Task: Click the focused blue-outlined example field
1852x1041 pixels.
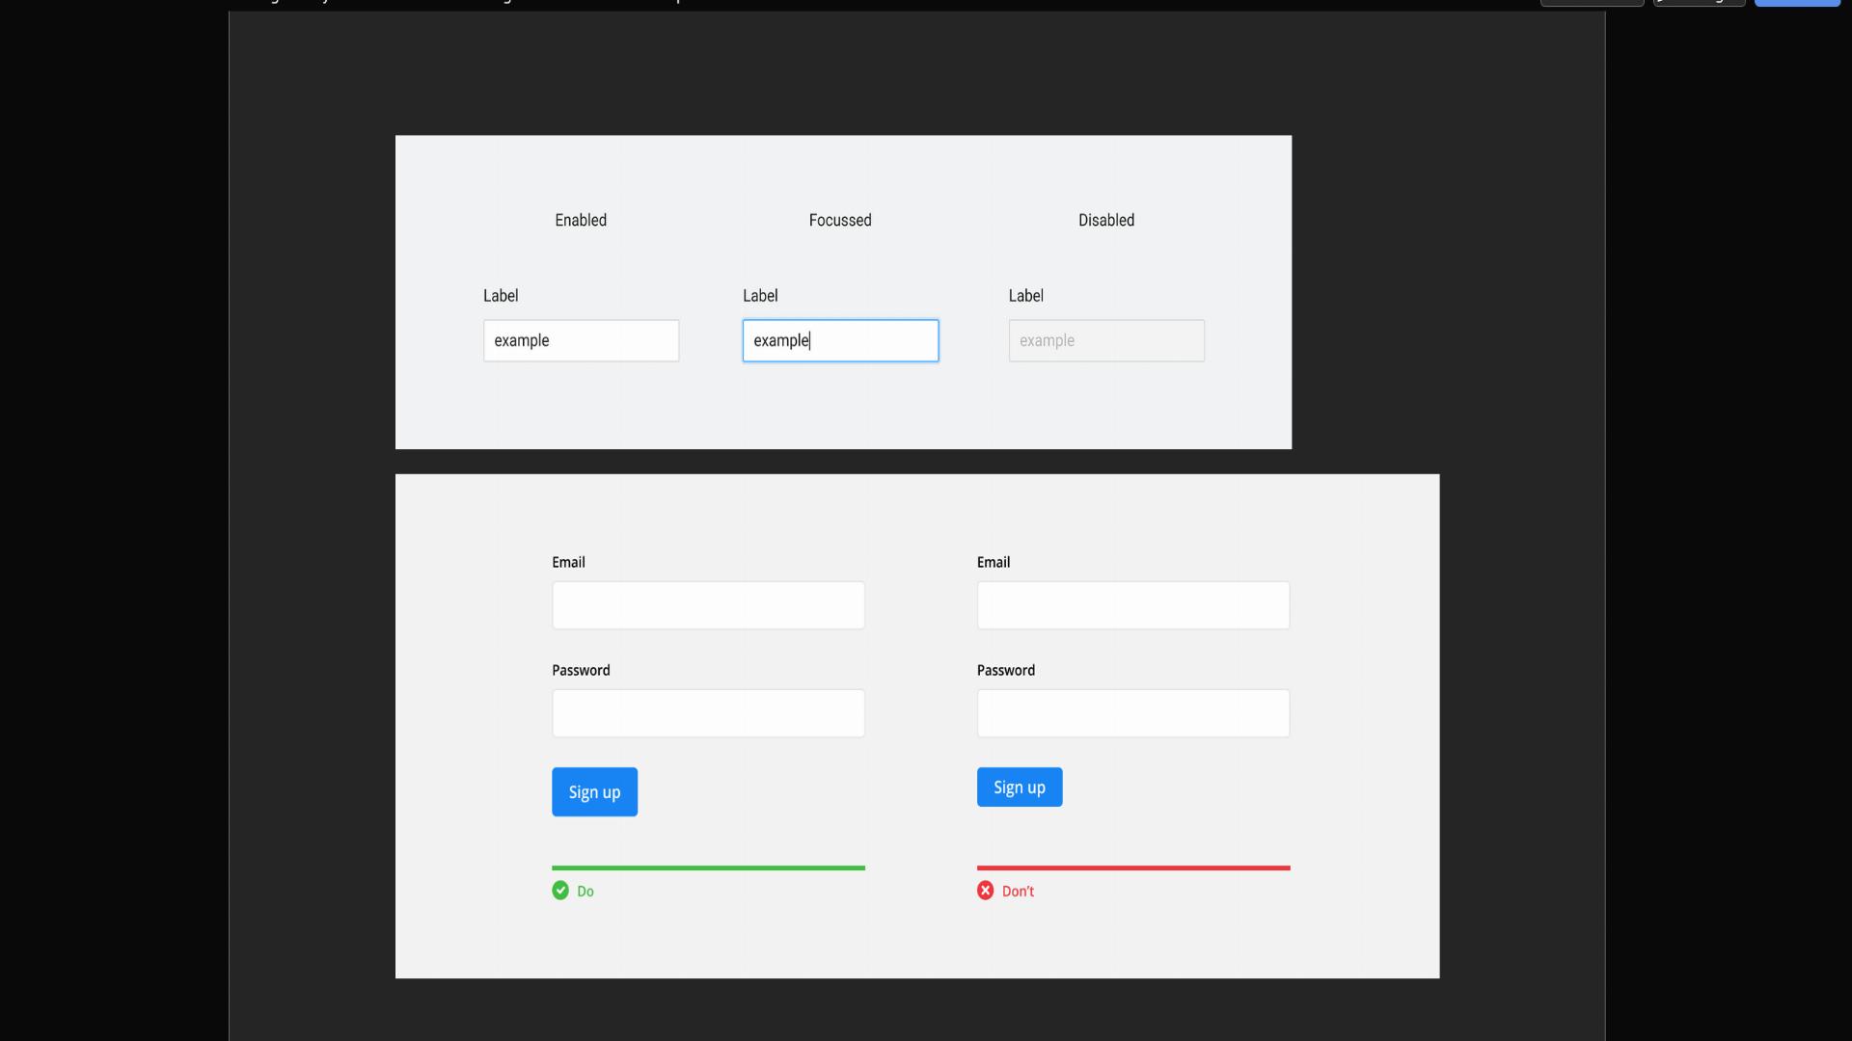Action: point(840,340)
